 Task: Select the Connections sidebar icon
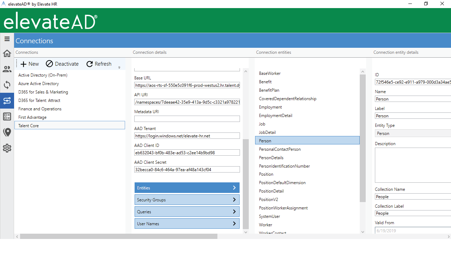point(7,101)
